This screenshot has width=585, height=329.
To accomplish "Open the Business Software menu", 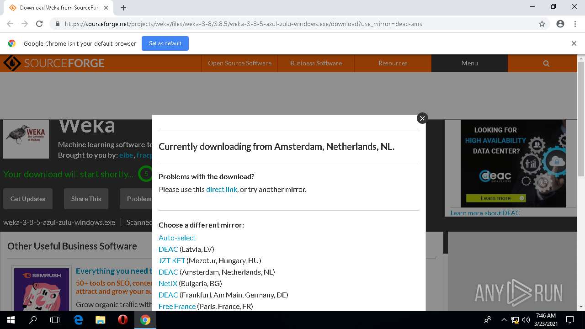I will tap(316, 63).
